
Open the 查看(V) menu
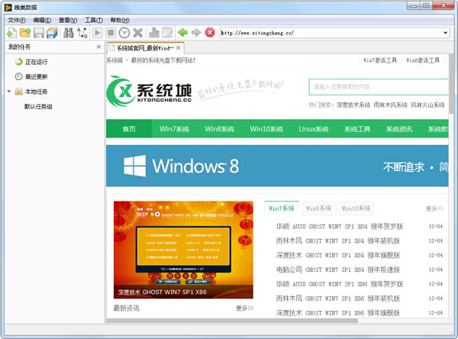click(68, 20)
